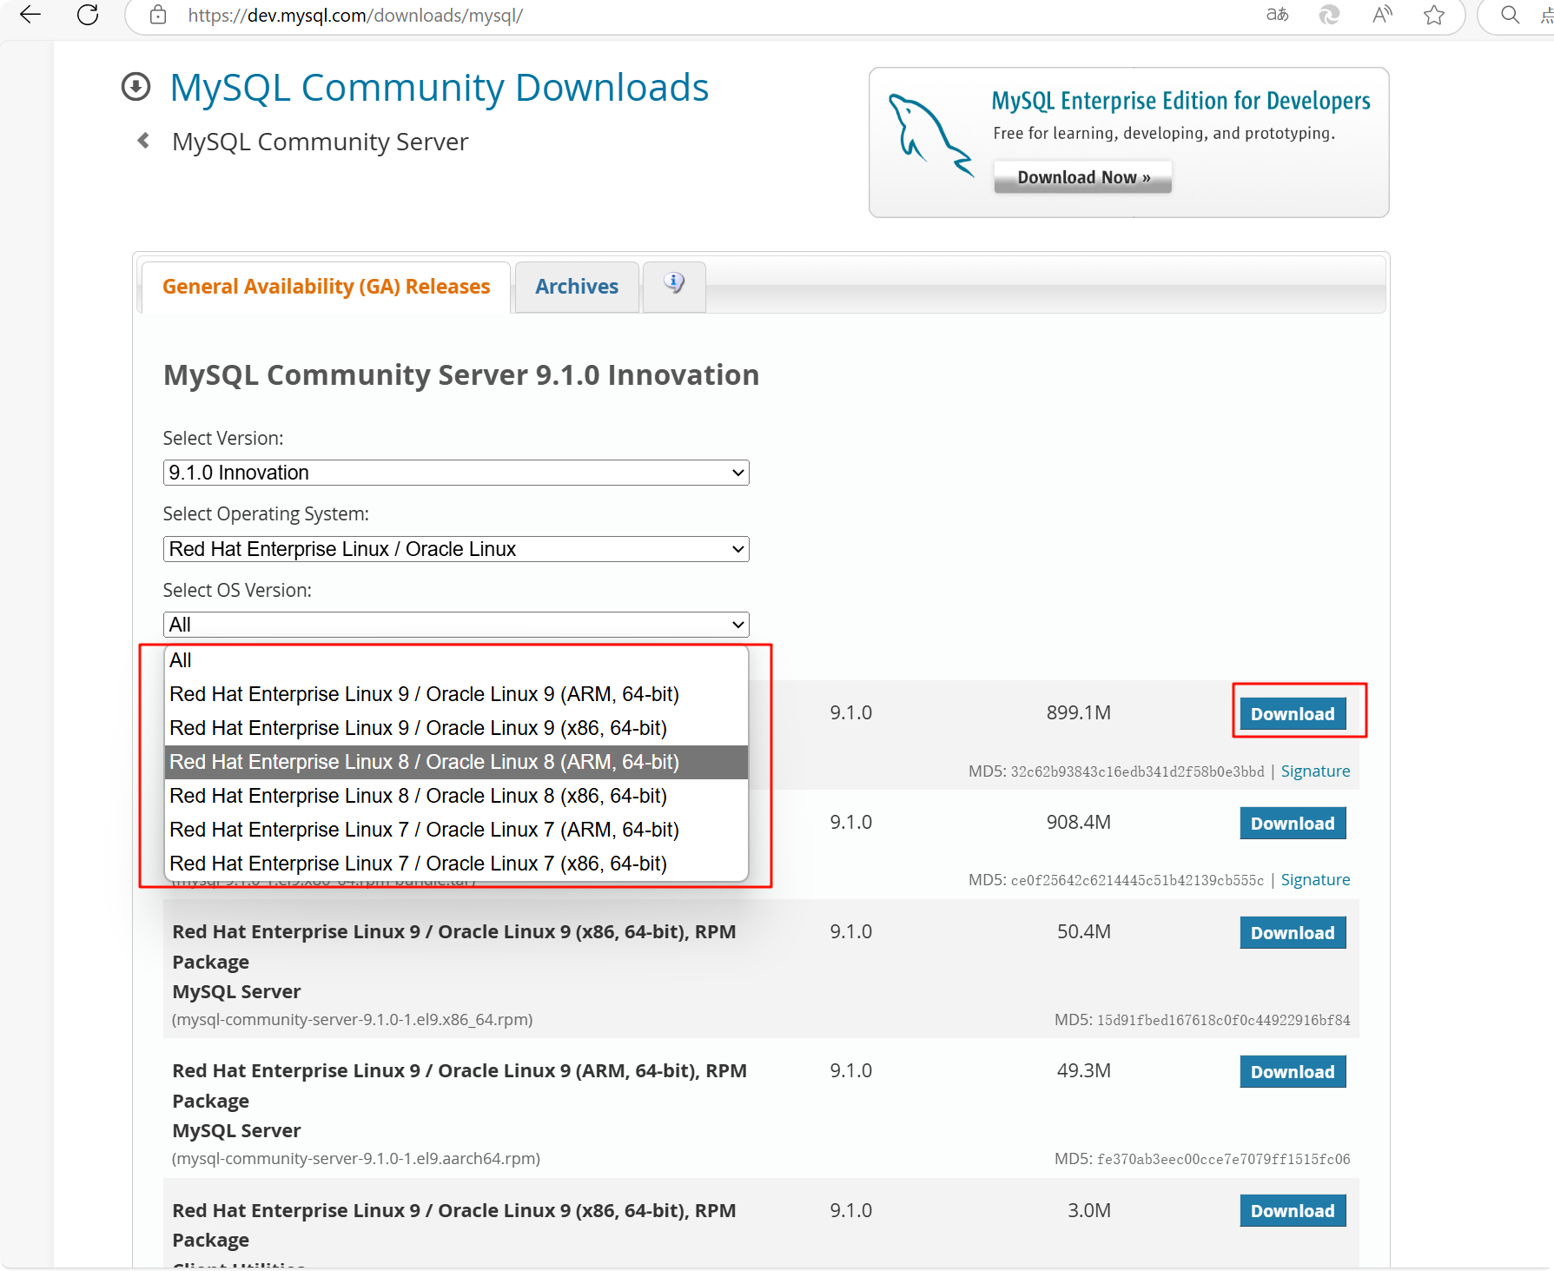Click the circular download icon beside MySQL Community Downloads

click(x=136, y=86)
